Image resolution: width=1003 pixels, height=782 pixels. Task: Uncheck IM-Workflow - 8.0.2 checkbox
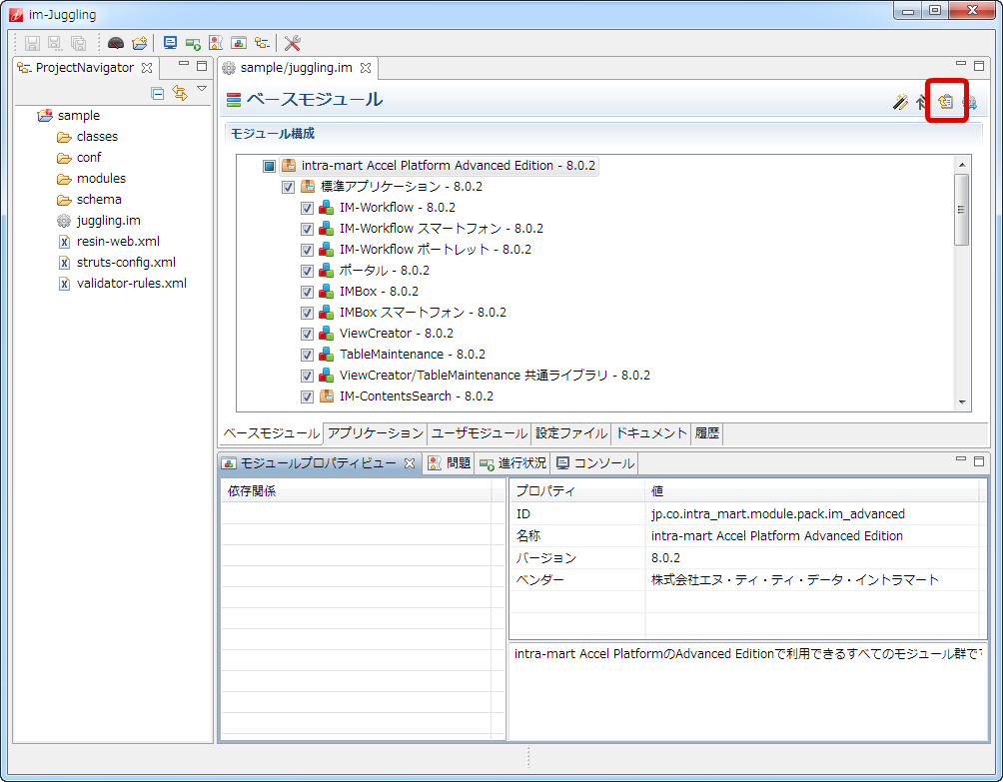point(307,209)
